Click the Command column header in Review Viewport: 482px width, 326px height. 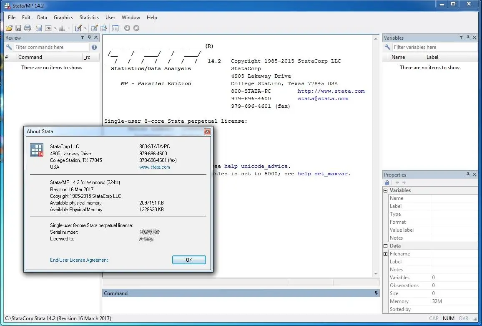(49, 57)
